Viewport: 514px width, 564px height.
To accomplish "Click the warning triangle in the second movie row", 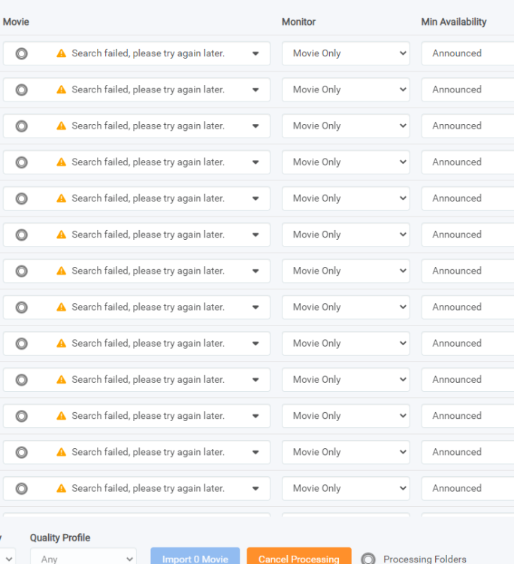I will [x=62, y=89].
